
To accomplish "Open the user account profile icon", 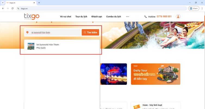I will [x=178, y=17].
